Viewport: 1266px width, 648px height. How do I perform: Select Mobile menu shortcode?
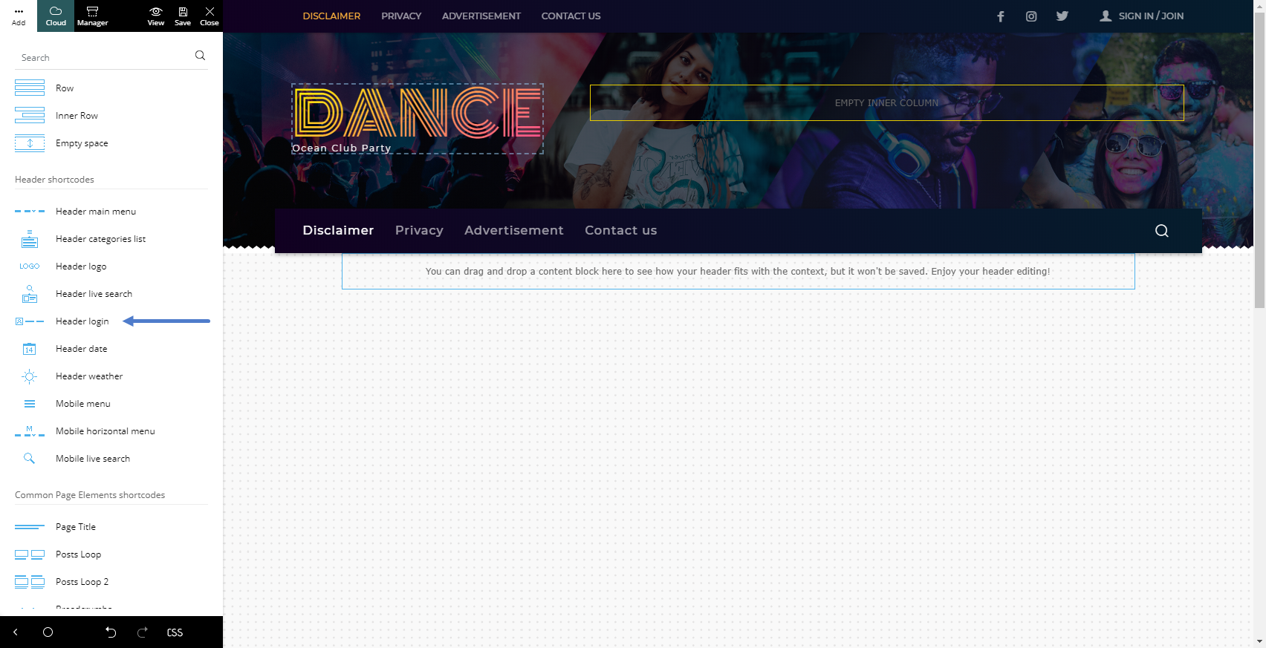(x=111, y=404)
